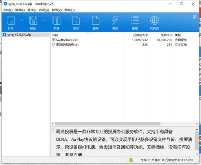Open the Options (选项) menu
This screenshot has width=201, height=165.
44,10
